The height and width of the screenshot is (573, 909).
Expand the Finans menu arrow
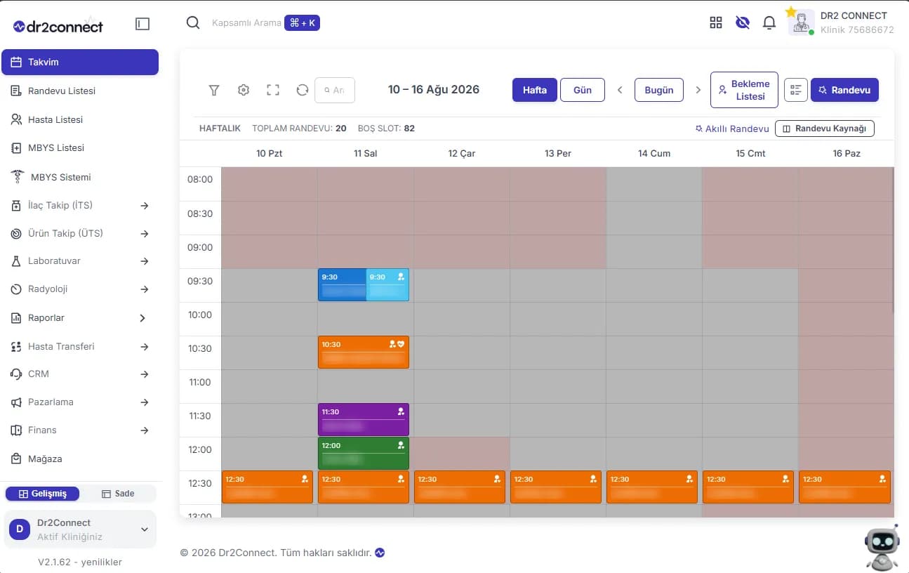click(x=145, y=430)
